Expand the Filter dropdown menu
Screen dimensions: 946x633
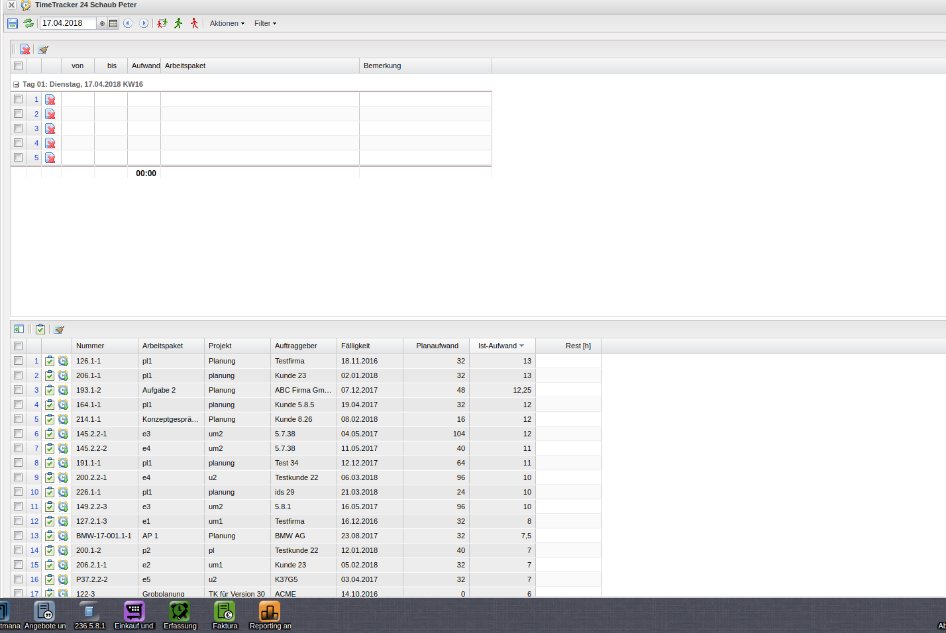pos(265,23)
